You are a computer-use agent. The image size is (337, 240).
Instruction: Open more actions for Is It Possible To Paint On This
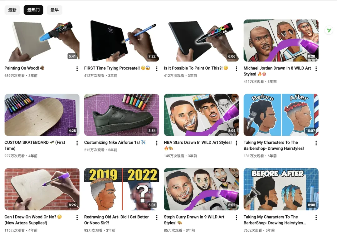click(x=237, y=69)
